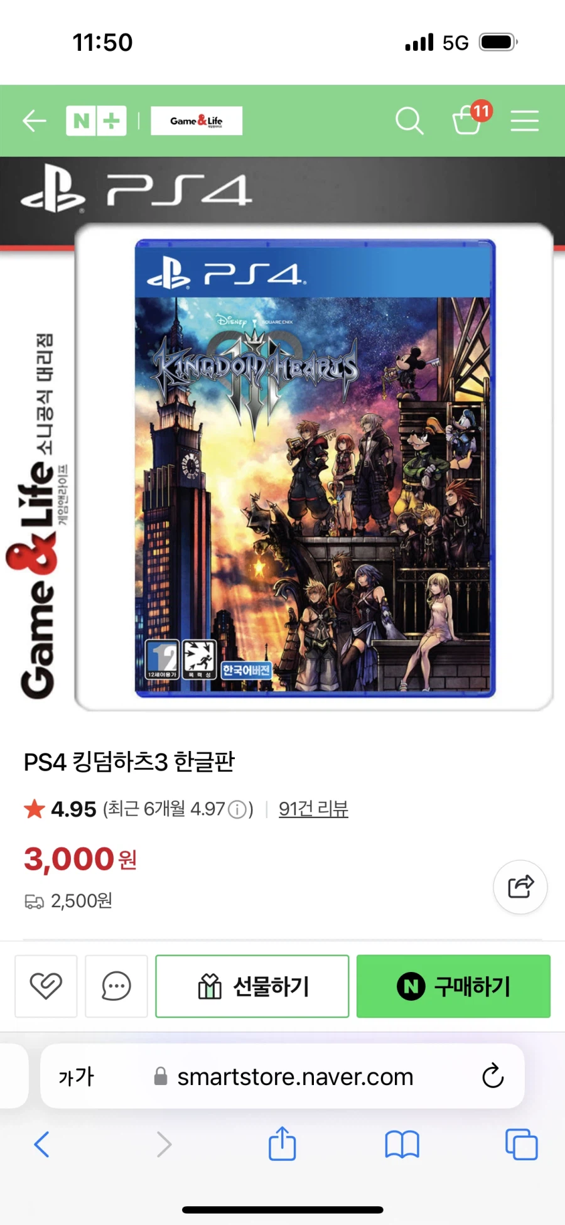Reload the page with refresh icon
565x1225 pixels.
point(493,1076)
